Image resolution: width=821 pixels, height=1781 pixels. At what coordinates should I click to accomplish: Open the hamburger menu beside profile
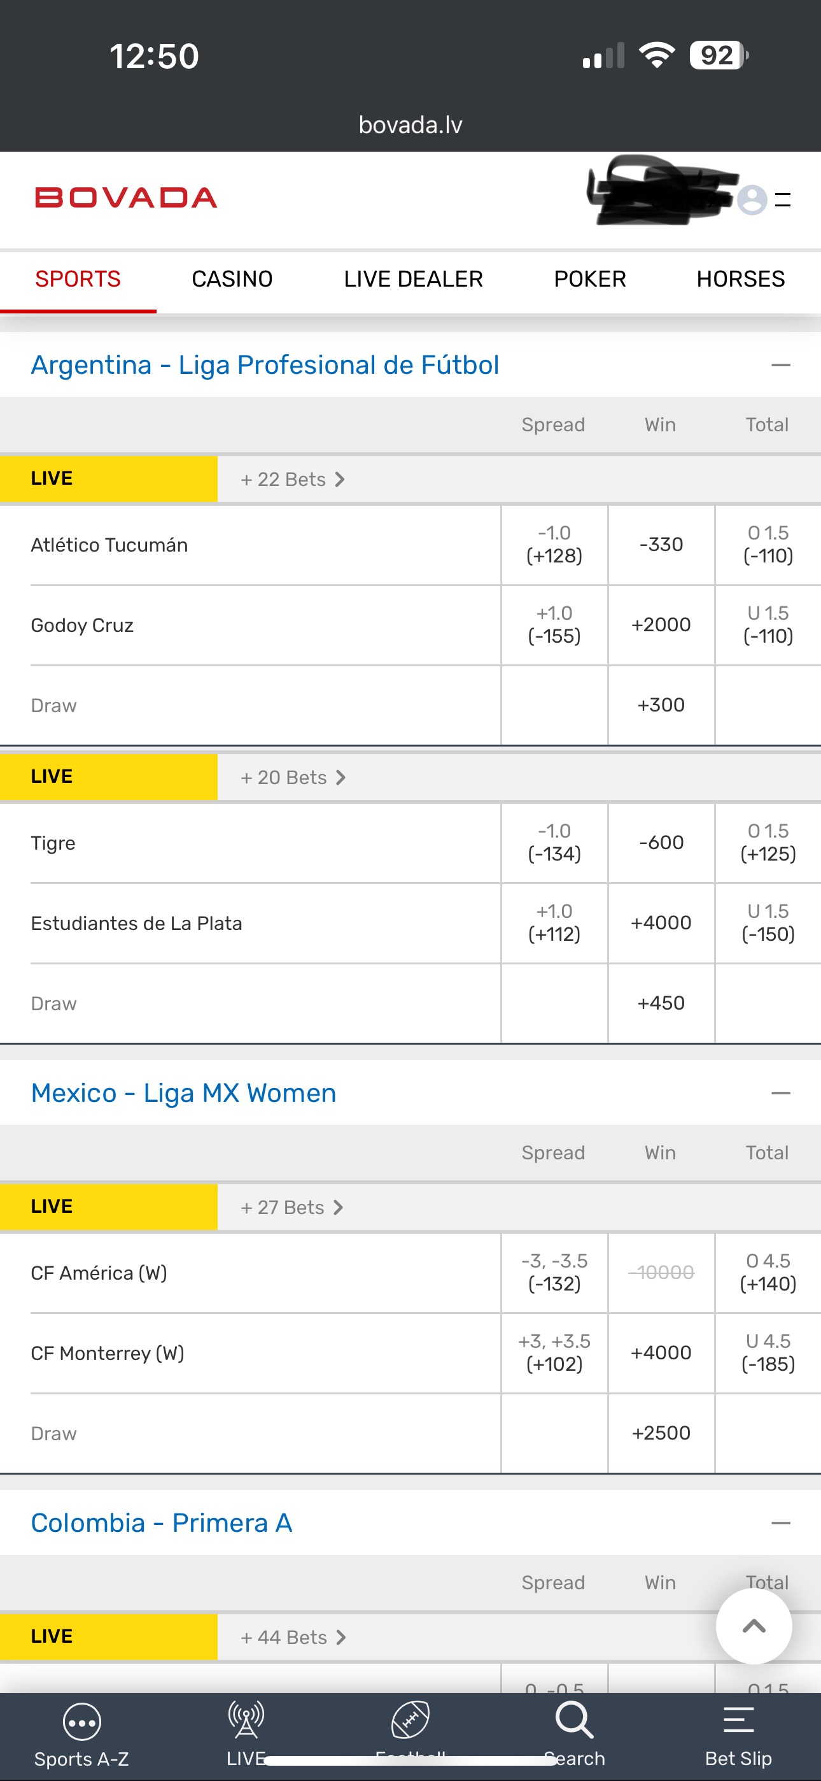(783, 200)
